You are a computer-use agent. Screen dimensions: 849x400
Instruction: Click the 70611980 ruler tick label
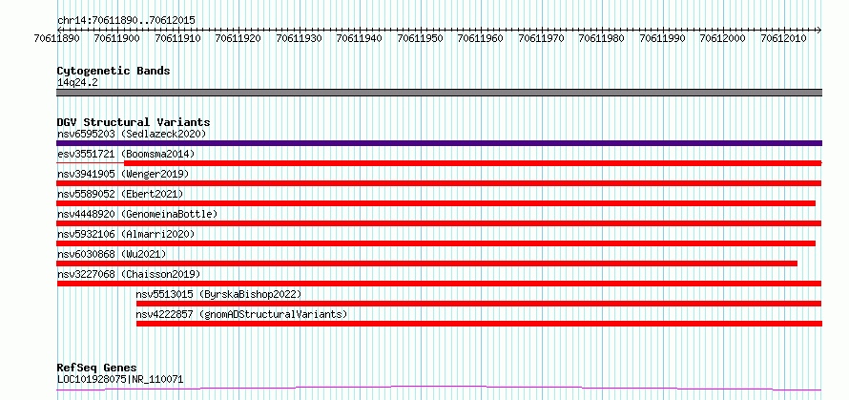[601, 38]
